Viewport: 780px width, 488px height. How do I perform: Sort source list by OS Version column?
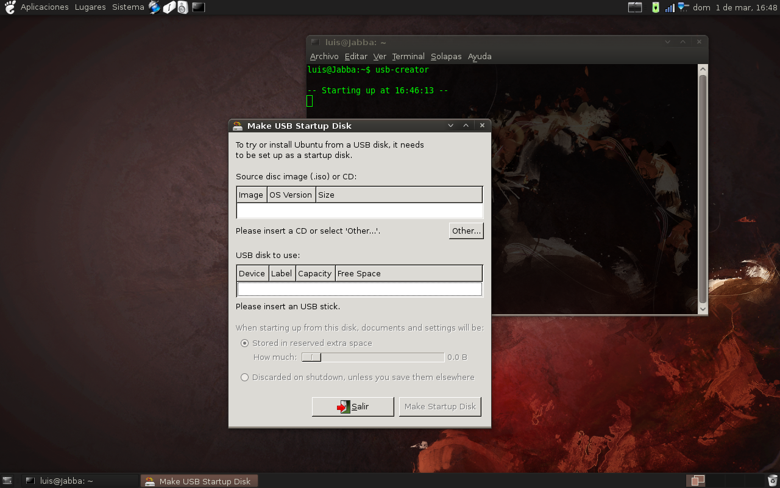[291, 195]
